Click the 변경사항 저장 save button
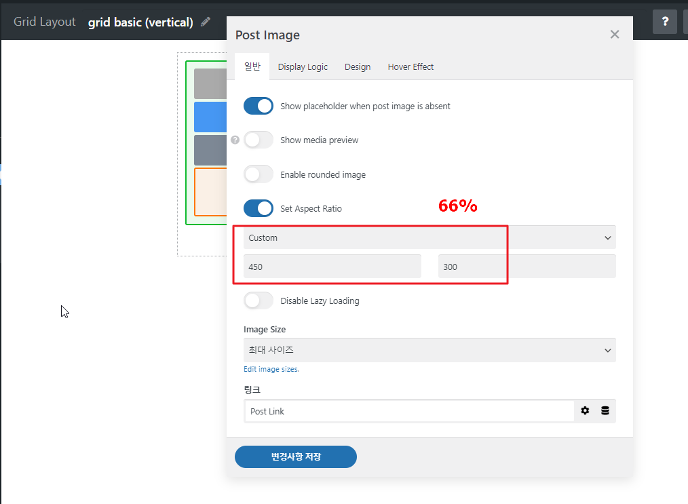688x504 pixels. coord(296,457)
